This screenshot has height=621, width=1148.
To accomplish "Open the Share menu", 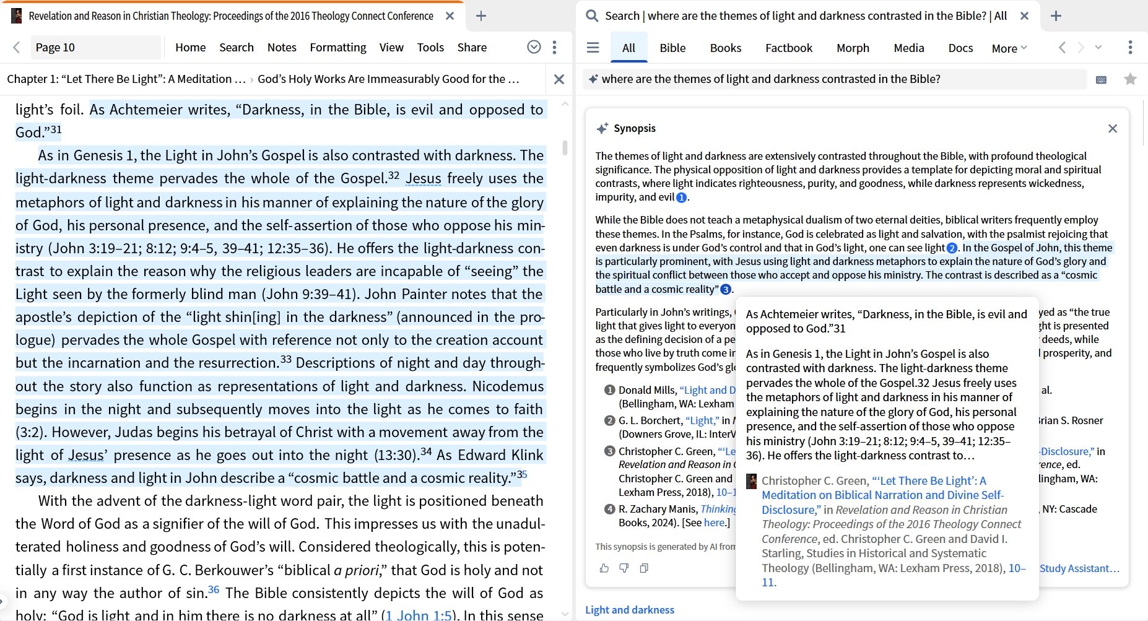I will coord(472,47).
